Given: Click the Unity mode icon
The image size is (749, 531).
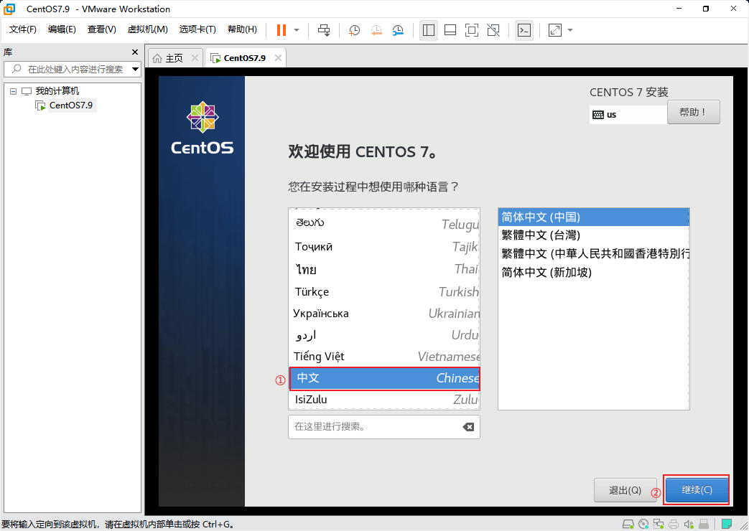Looking at the screenshot, I should tap(493, 30).
